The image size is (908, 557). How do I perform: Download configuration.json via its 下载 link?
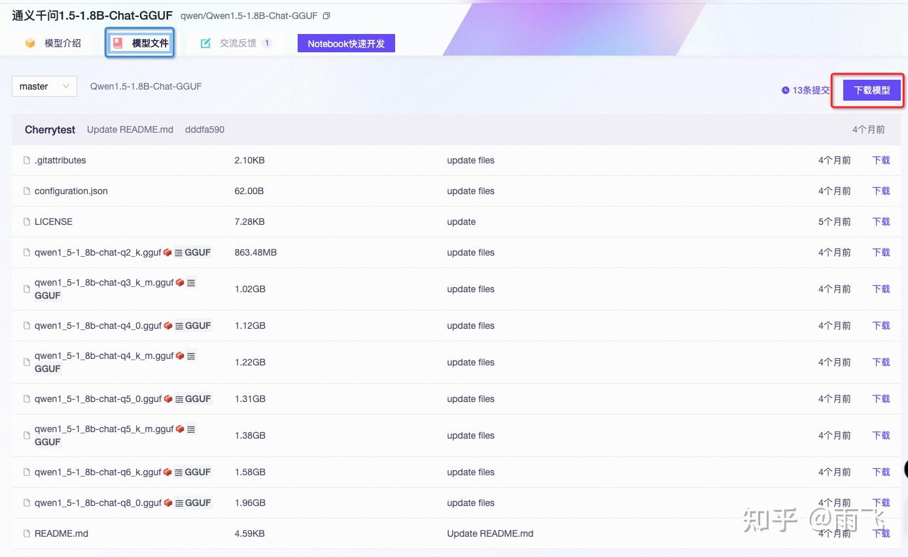(881, 190)
